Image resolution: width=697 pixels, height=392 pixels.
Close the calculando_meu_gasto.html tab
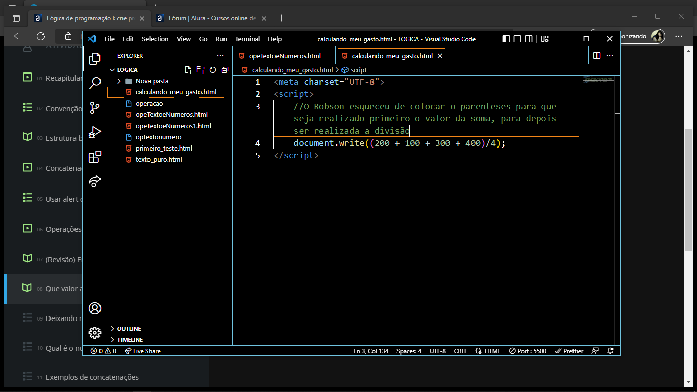(440, 56)
